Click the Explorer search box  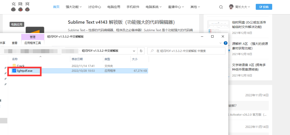coord(186,51)
